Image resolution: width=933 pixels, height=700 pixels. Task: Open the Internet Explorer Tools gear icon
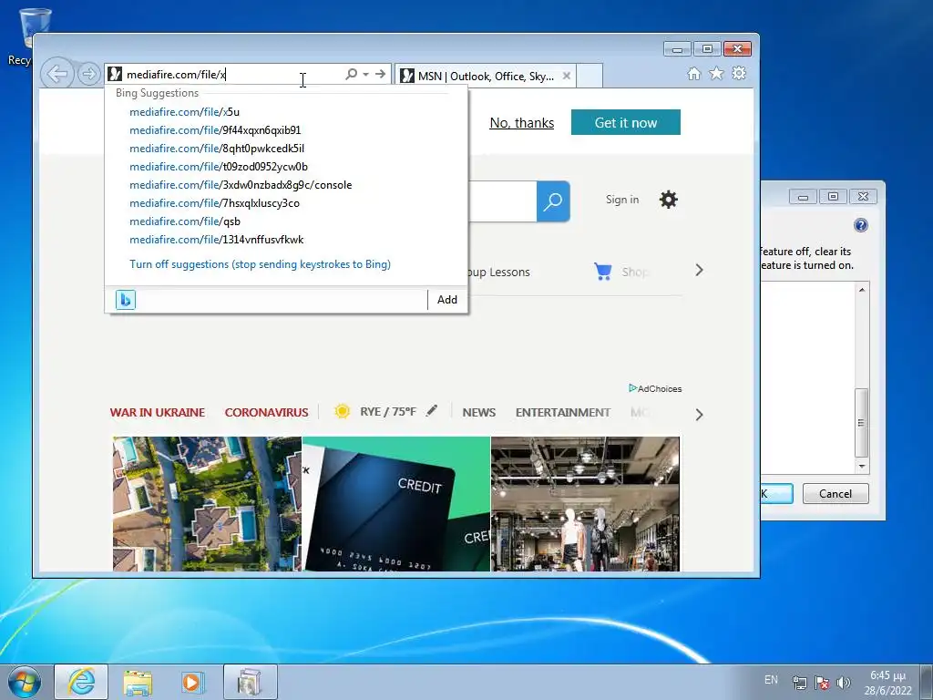[x=739, y=73]
